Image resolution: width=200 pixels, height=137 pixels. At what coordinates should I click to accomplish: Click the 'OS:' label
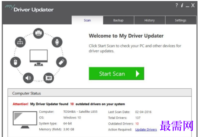[42, 117]
